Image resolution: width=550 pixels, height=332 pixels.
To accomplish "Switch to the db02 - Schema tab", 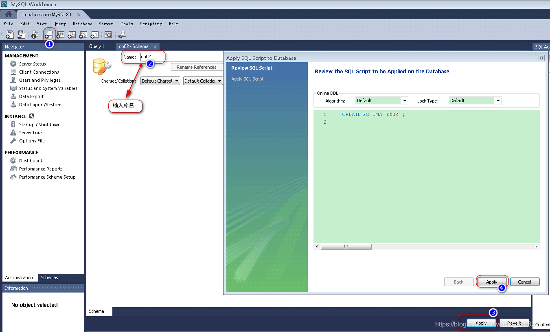I will [x=134, y=46].
